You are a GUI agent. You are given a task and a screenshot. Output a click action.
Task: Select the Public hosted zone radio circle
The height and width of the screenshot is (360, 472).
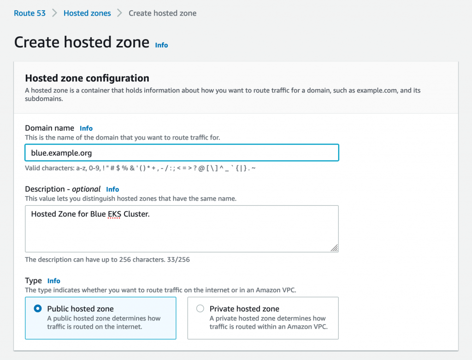(38, 308)
